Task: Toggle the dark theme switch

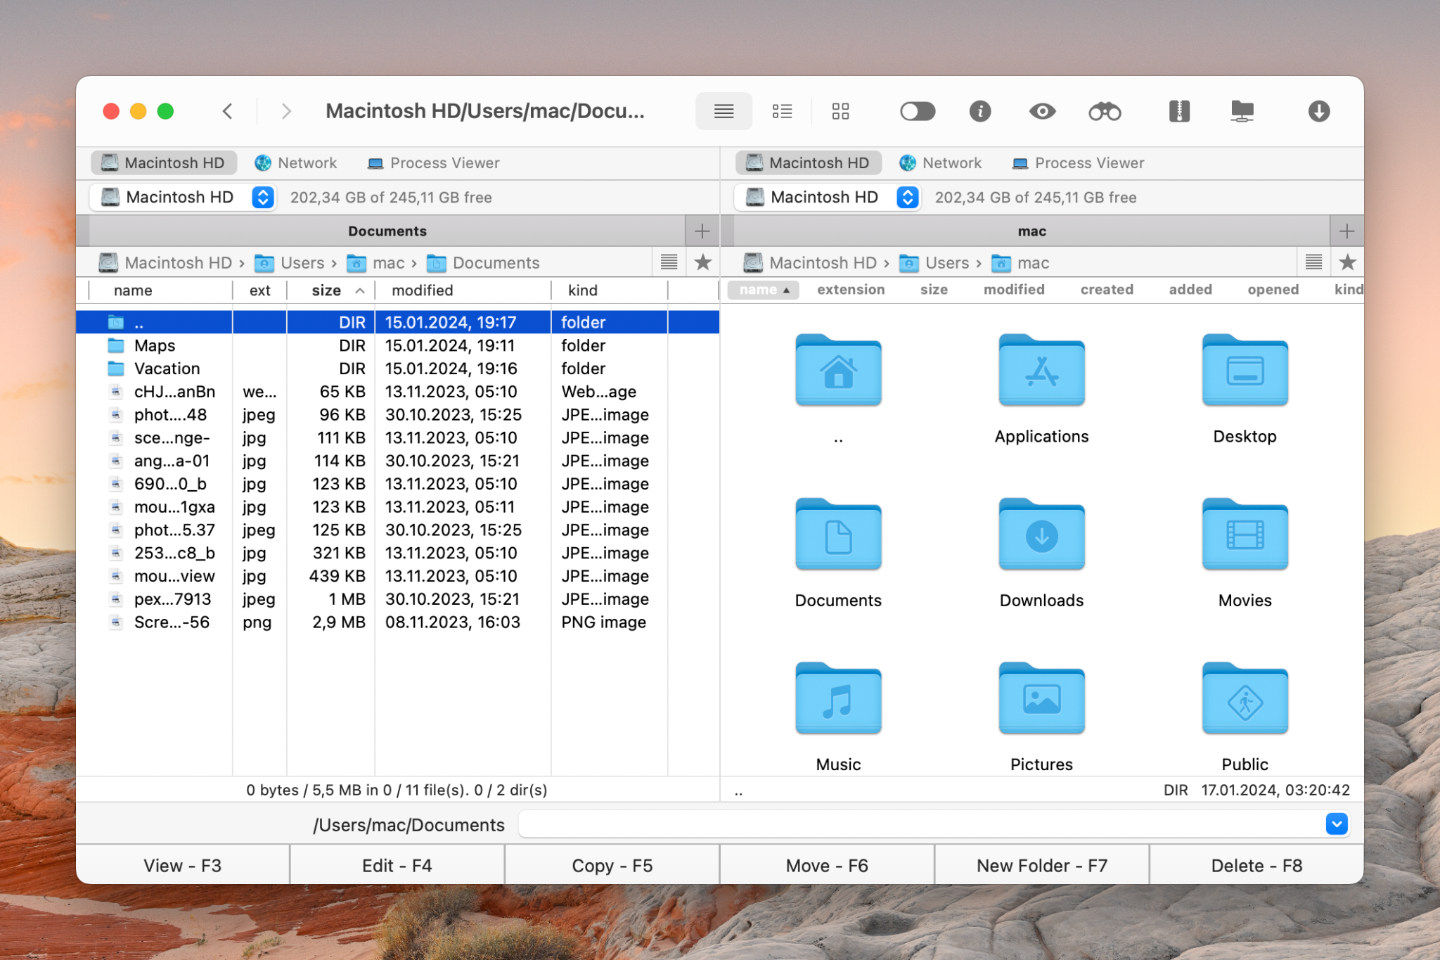Action: tap(918, 111)
